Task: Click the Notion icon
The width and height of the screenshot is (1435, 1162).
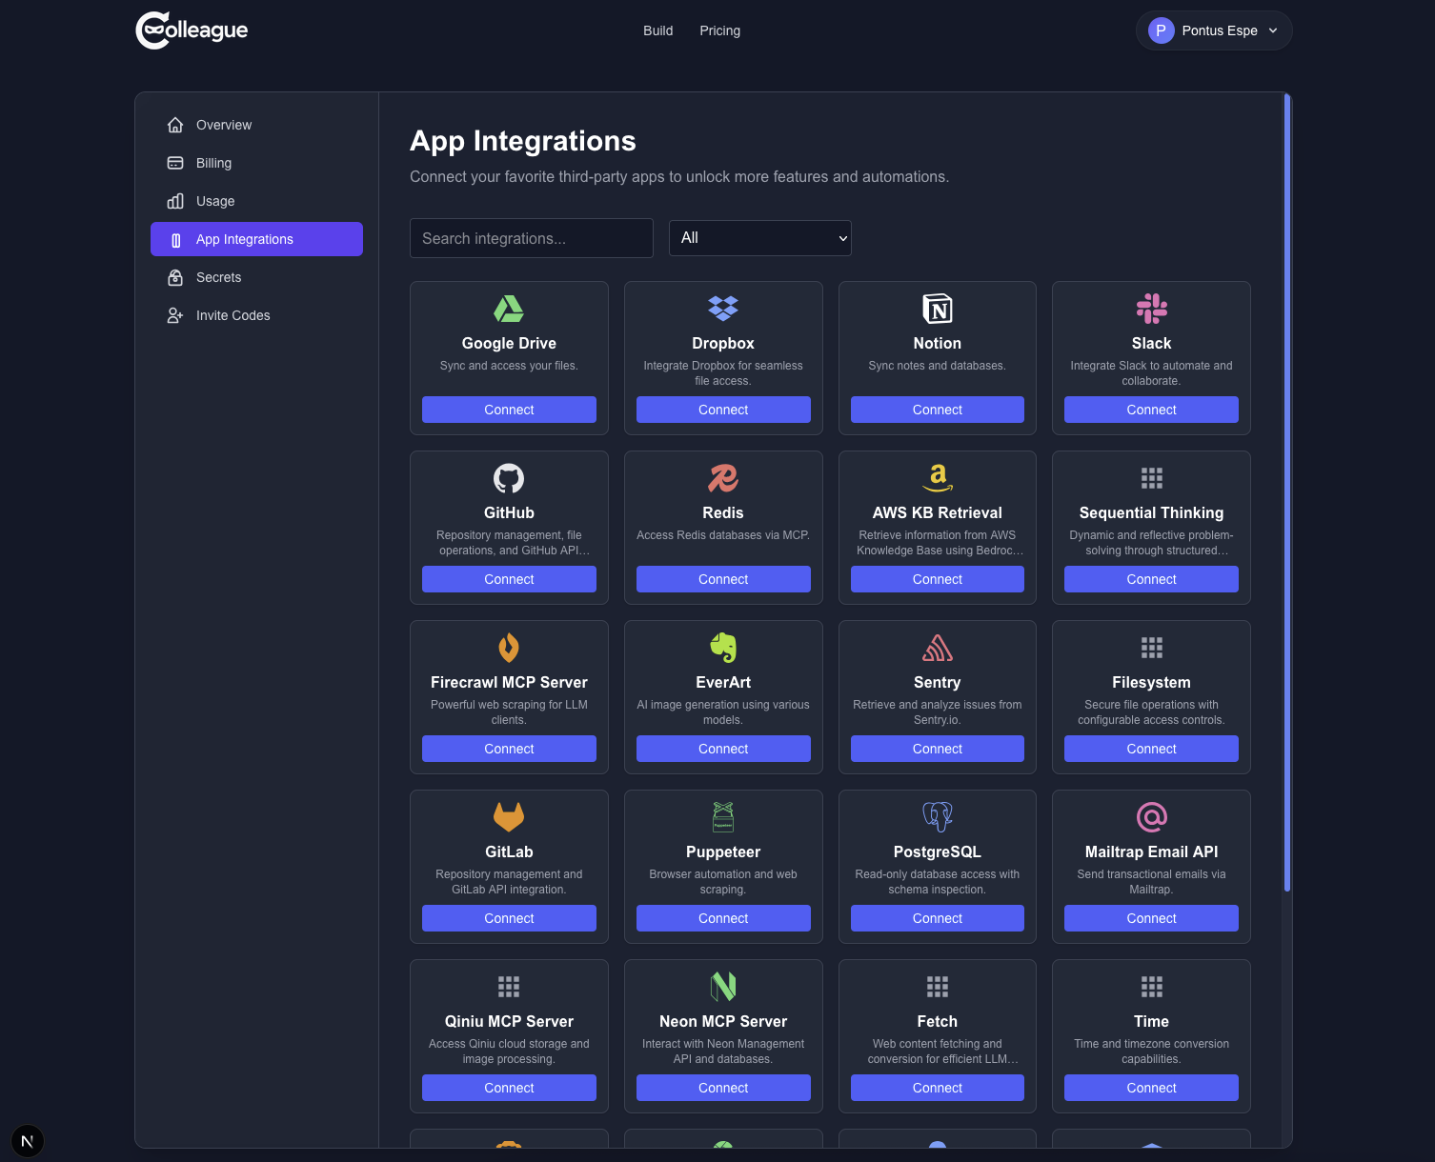Action: tap(938, 309)
